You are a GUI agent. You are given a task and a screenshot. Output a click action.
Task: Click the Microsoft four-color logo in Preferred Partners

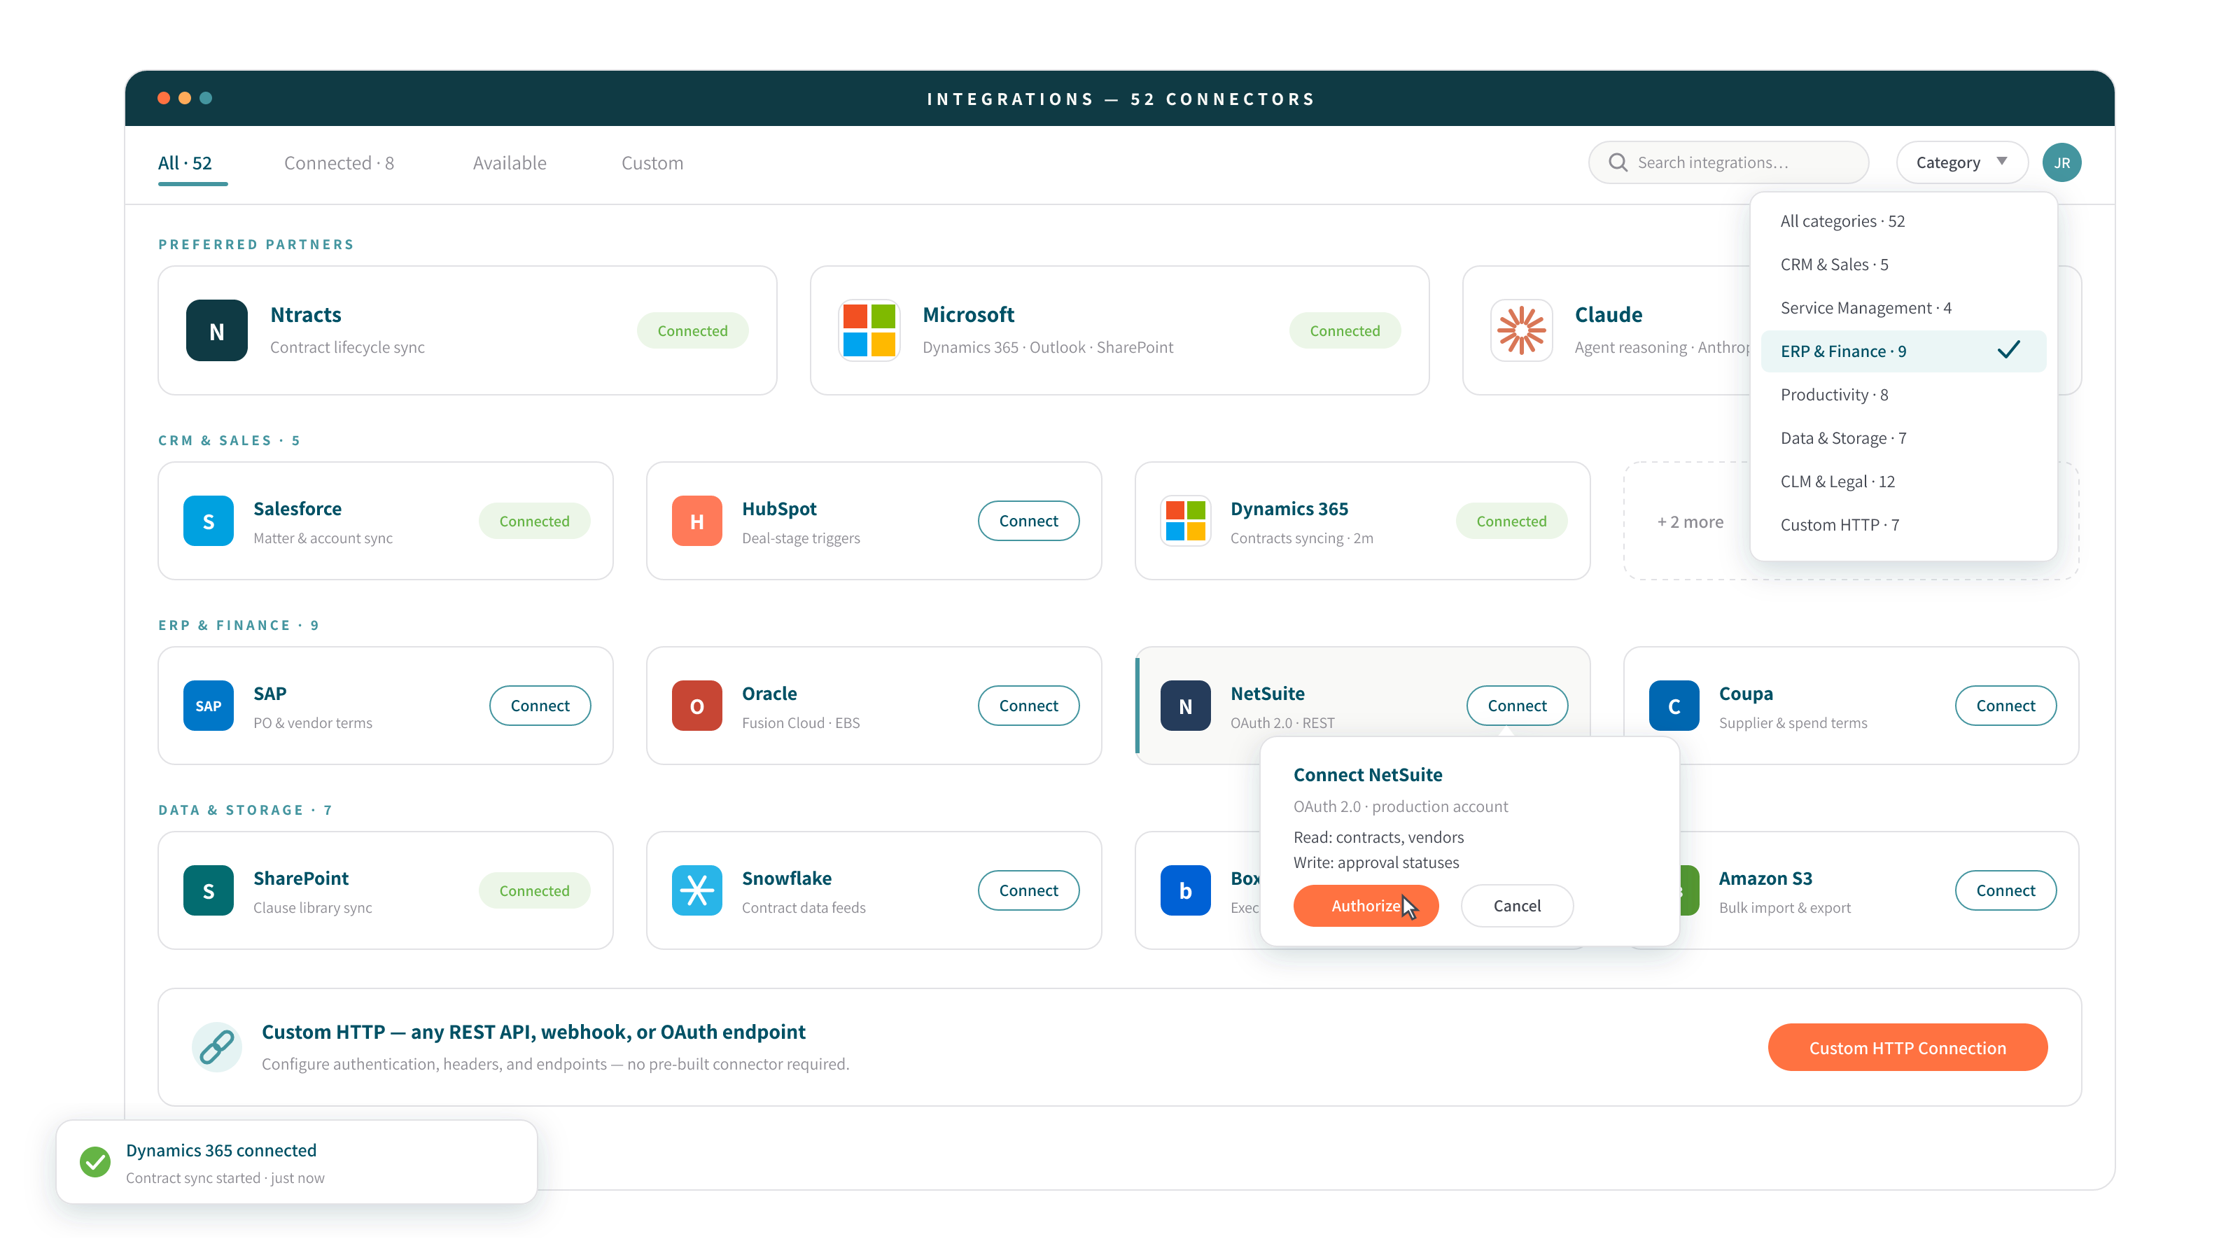click(x=869, y=330)
